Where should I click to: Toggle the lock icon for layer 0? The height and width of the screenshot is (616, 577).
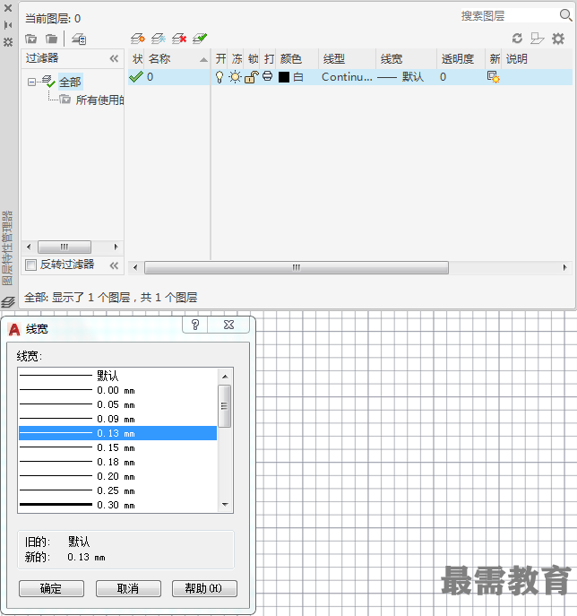click(251, 77)
